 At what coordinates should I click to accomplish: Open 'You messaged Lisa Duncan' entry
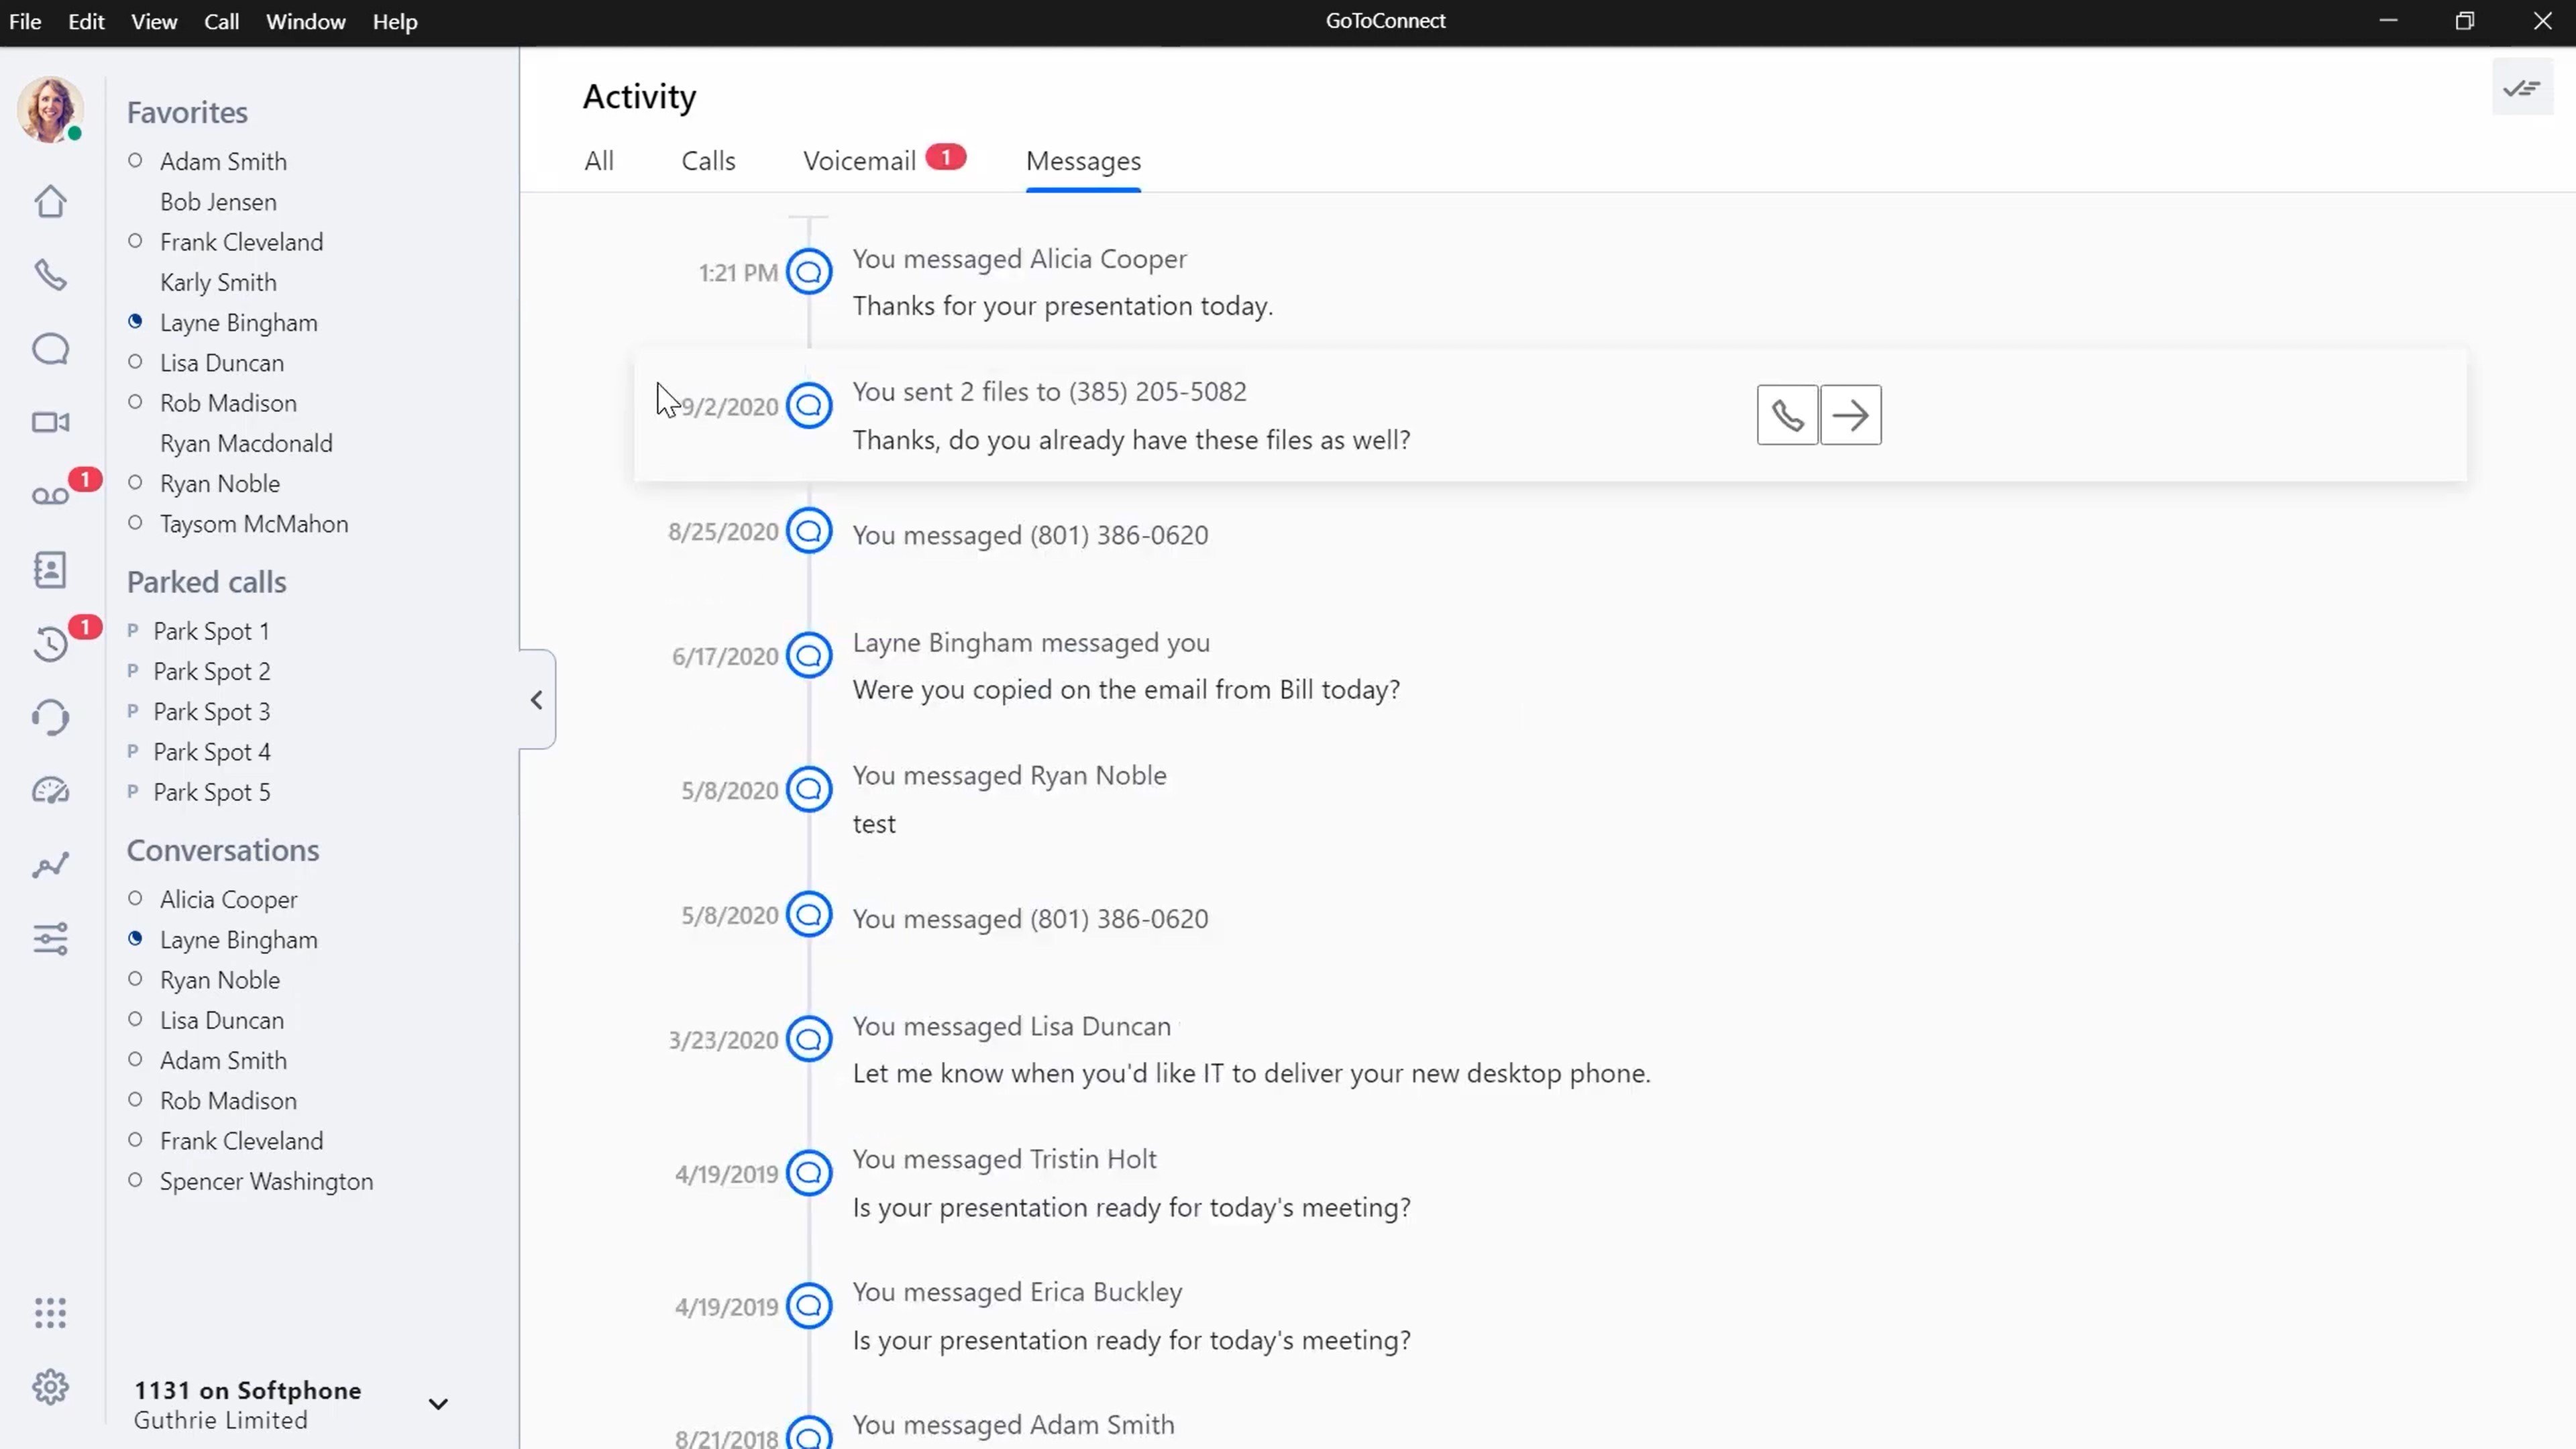[1011, 1027]
